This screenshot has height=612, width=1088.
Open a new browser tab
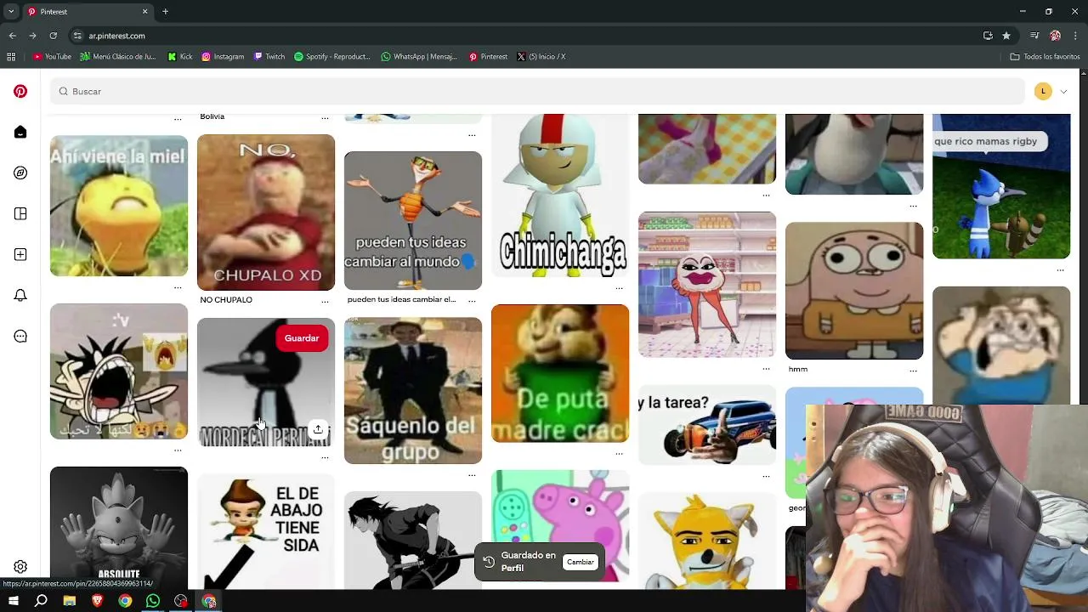click(x=165, y=12)
